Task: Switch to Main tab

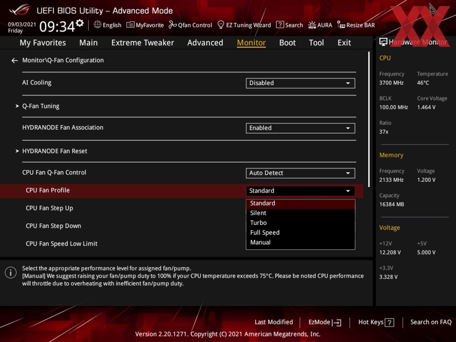Action: pyautogui.click(x=89, y=43)
